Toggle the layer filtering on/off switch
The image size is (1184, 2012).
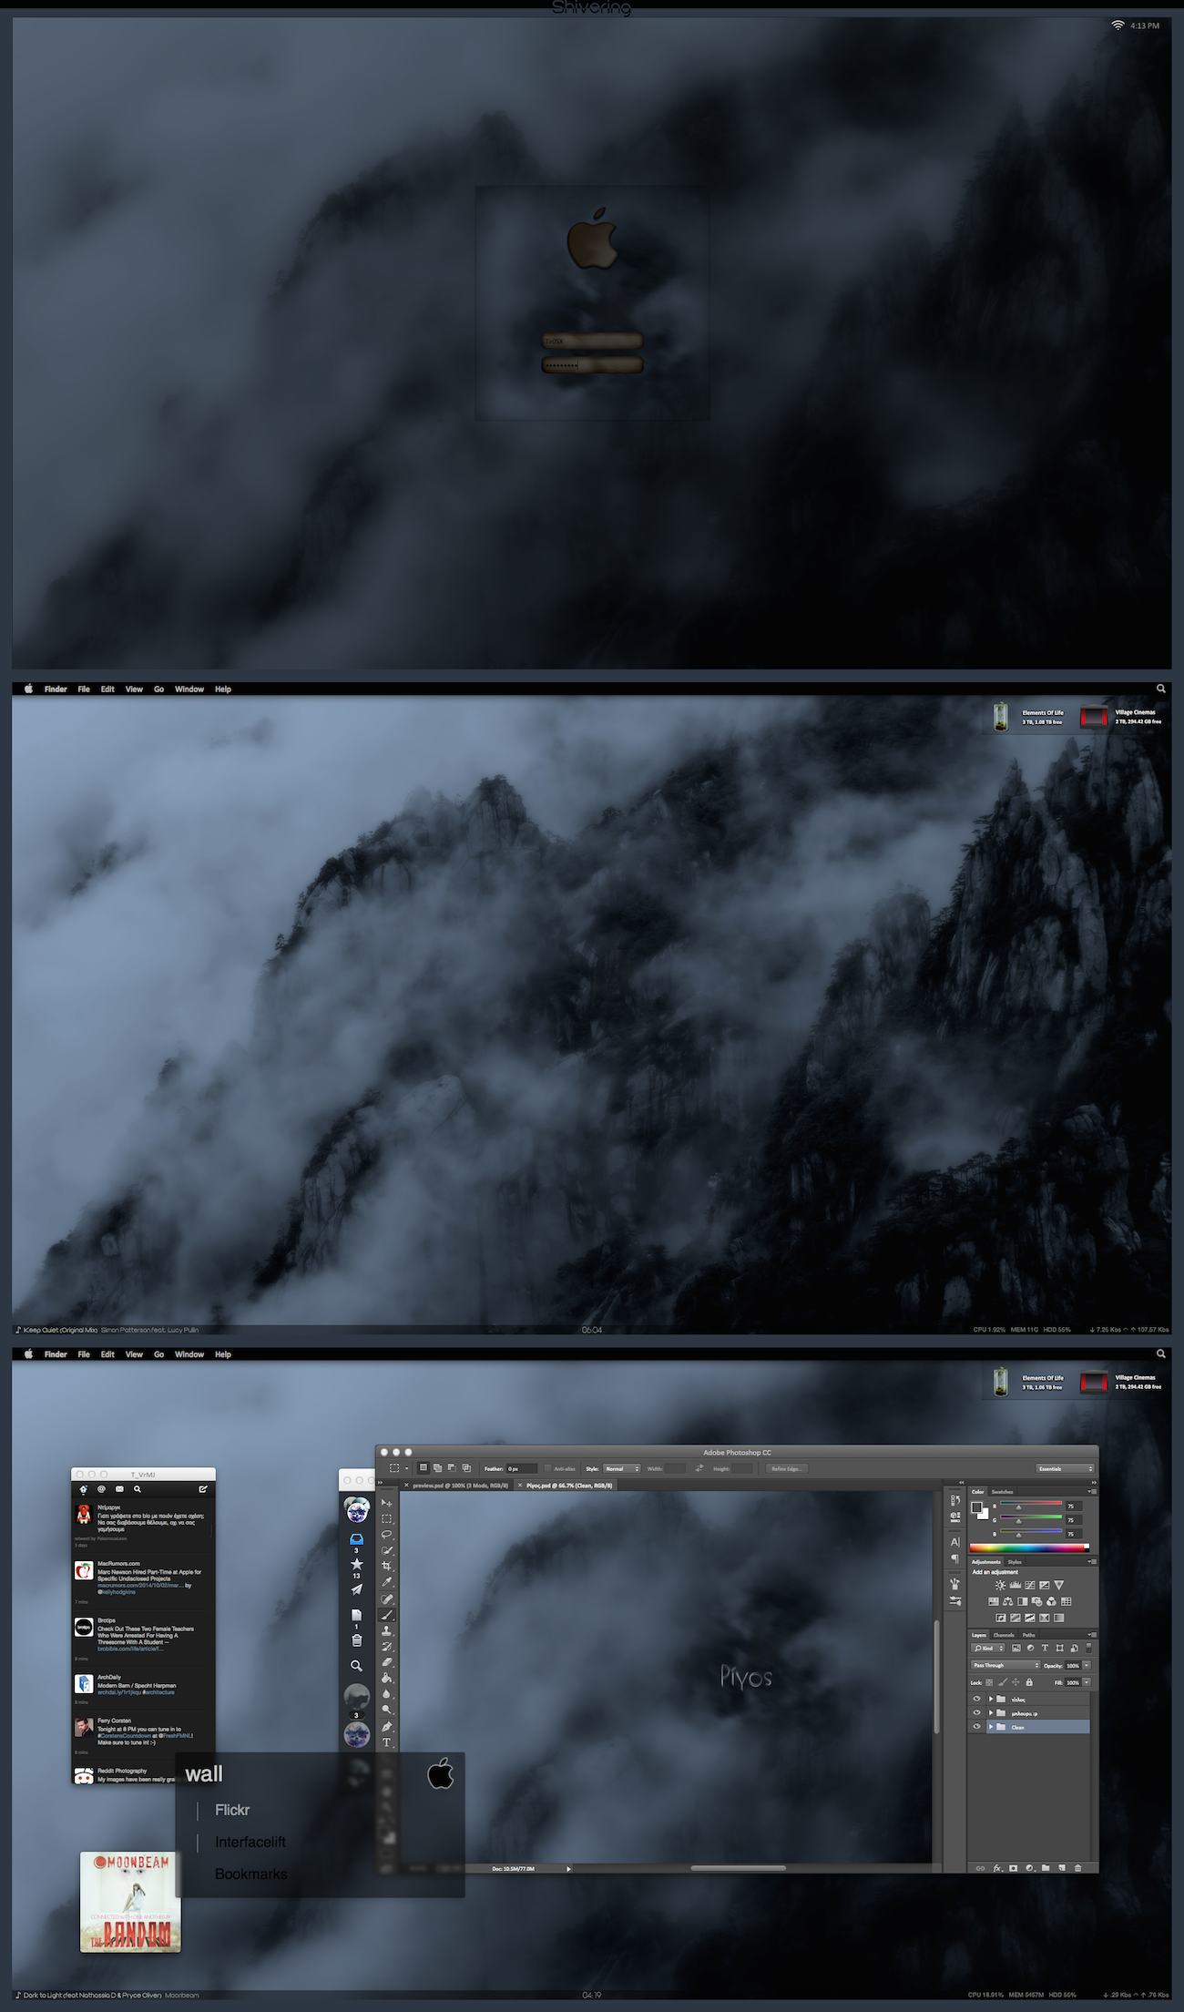[x=1088, y=1648]
